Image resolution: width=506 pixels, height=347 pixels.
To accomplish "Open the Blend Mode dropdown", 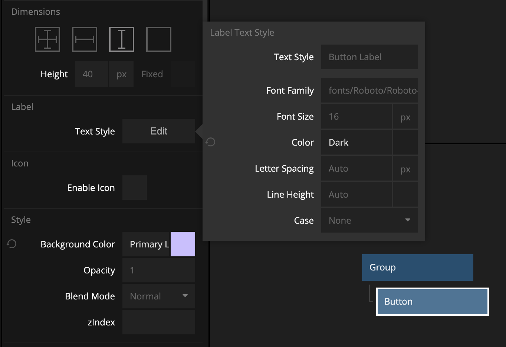I will coord(158,296).
